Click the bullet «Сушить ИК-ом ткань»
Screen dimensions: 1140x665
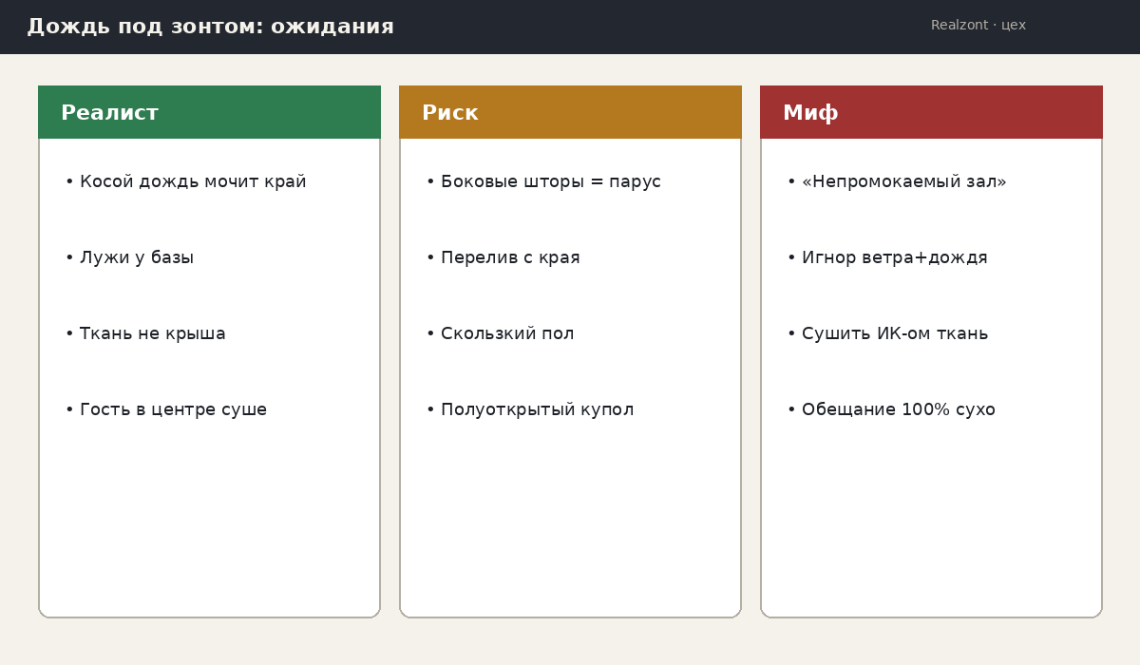coord(887,333)
